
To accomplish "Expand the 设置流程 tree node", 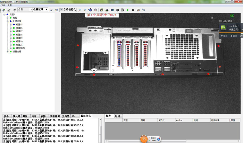I will (x=8, y=52).
